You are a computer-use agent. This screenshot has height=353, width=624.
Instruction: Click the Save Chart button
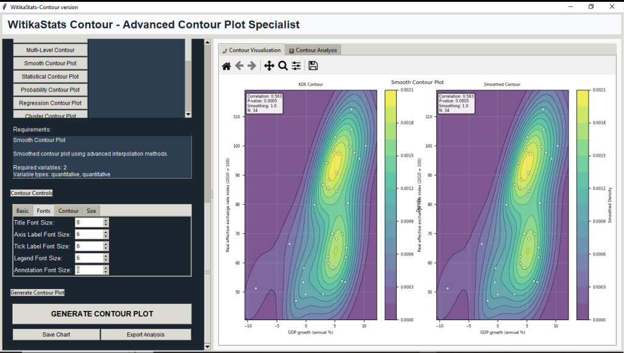coord(56,335)
